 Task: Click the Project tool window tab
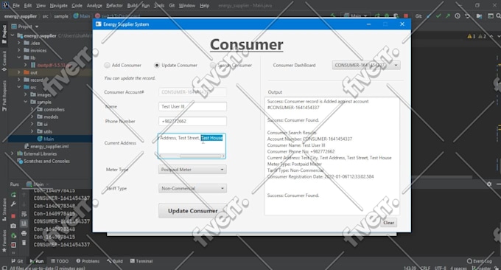pos(4,34)
